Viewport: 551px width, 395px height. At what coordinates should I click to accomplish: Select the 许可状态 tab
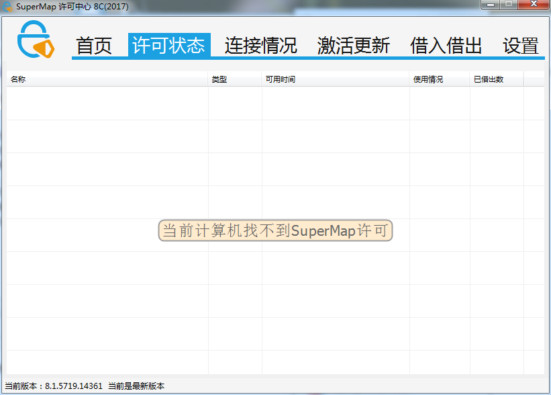pos(169,45)
